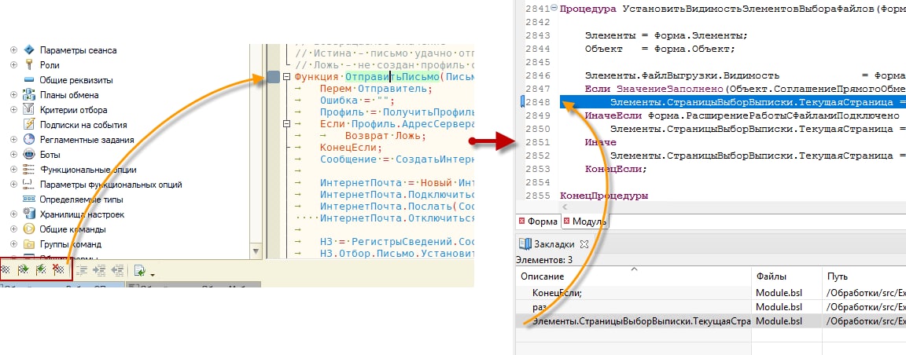Expand the Хранилища настроек tree node
The image size is (906, 355).
click(x=14, y=214)
